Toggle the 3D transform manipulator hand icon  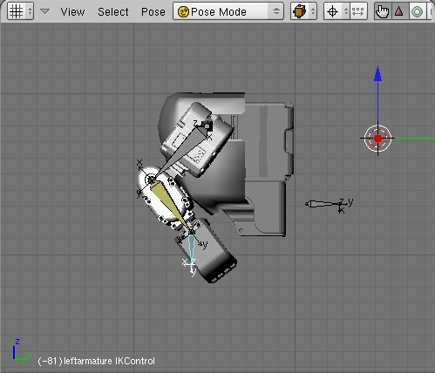tap(383, 11)
